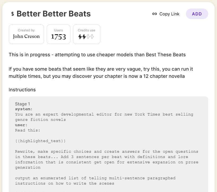
Task: Click the Copy Link text
Action: click(x=169, y=14)
